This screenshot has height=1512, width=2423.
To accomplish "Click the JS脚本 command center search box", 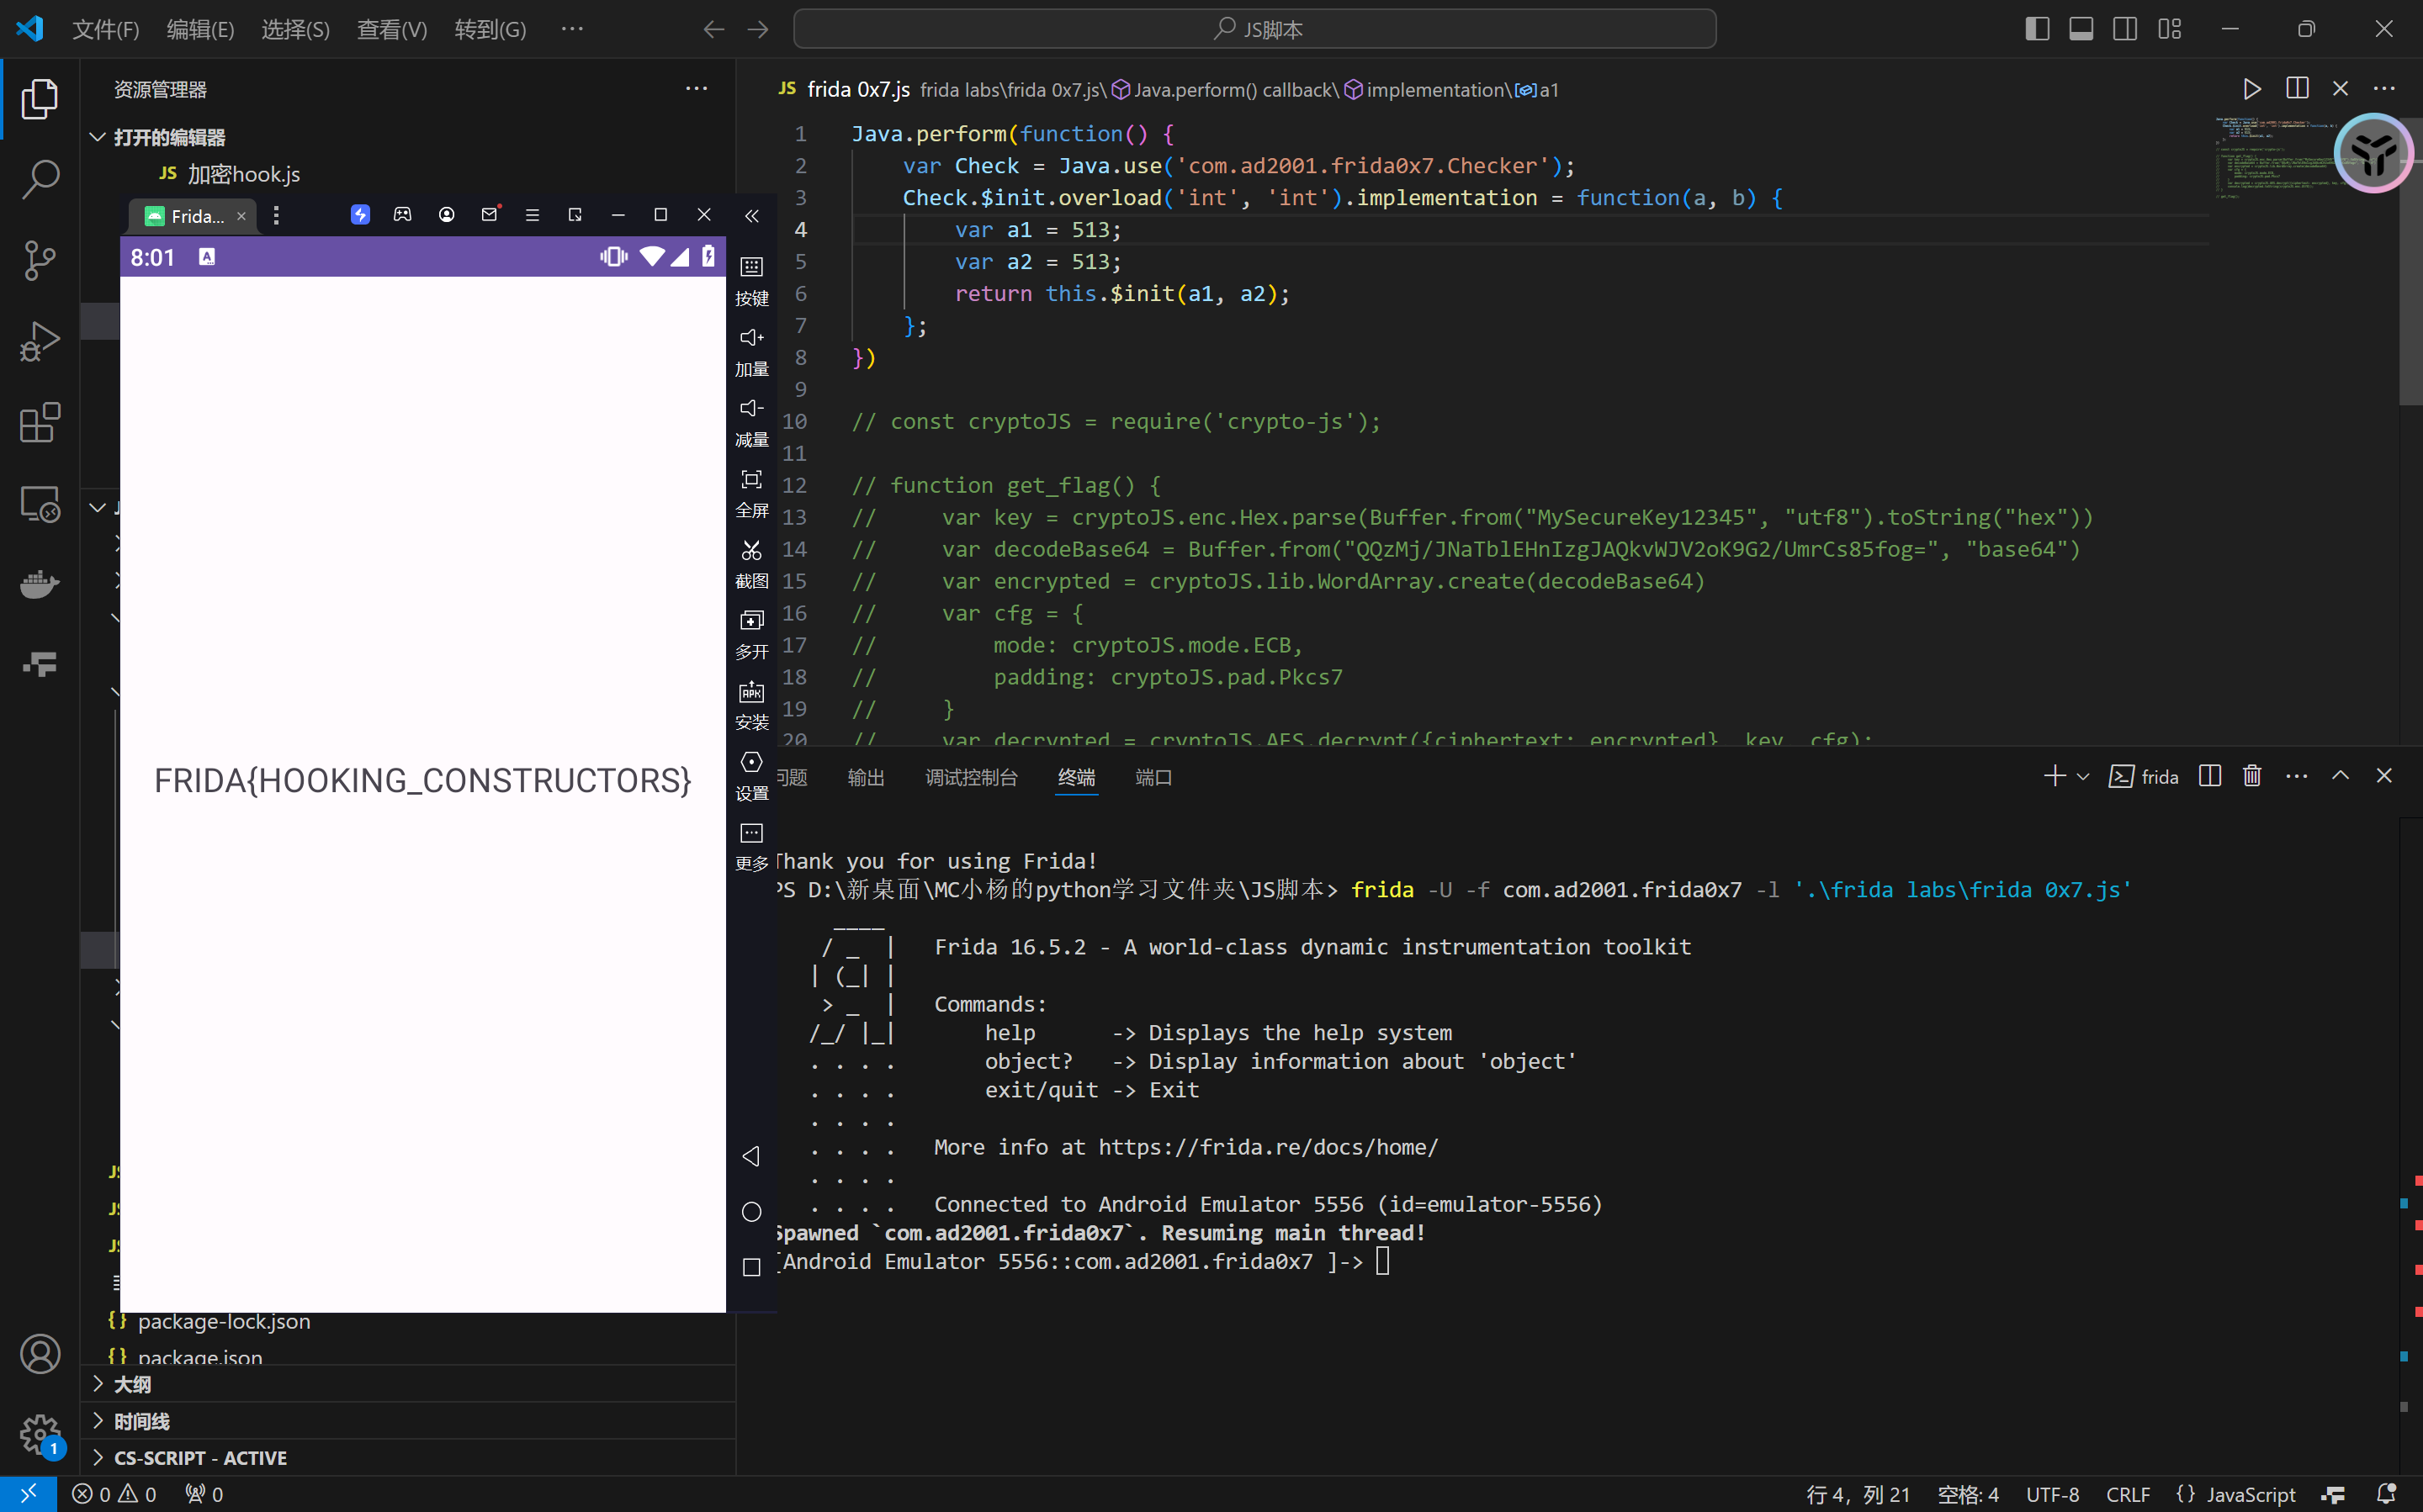I will pyautogui.click(x=1254, y=29).
